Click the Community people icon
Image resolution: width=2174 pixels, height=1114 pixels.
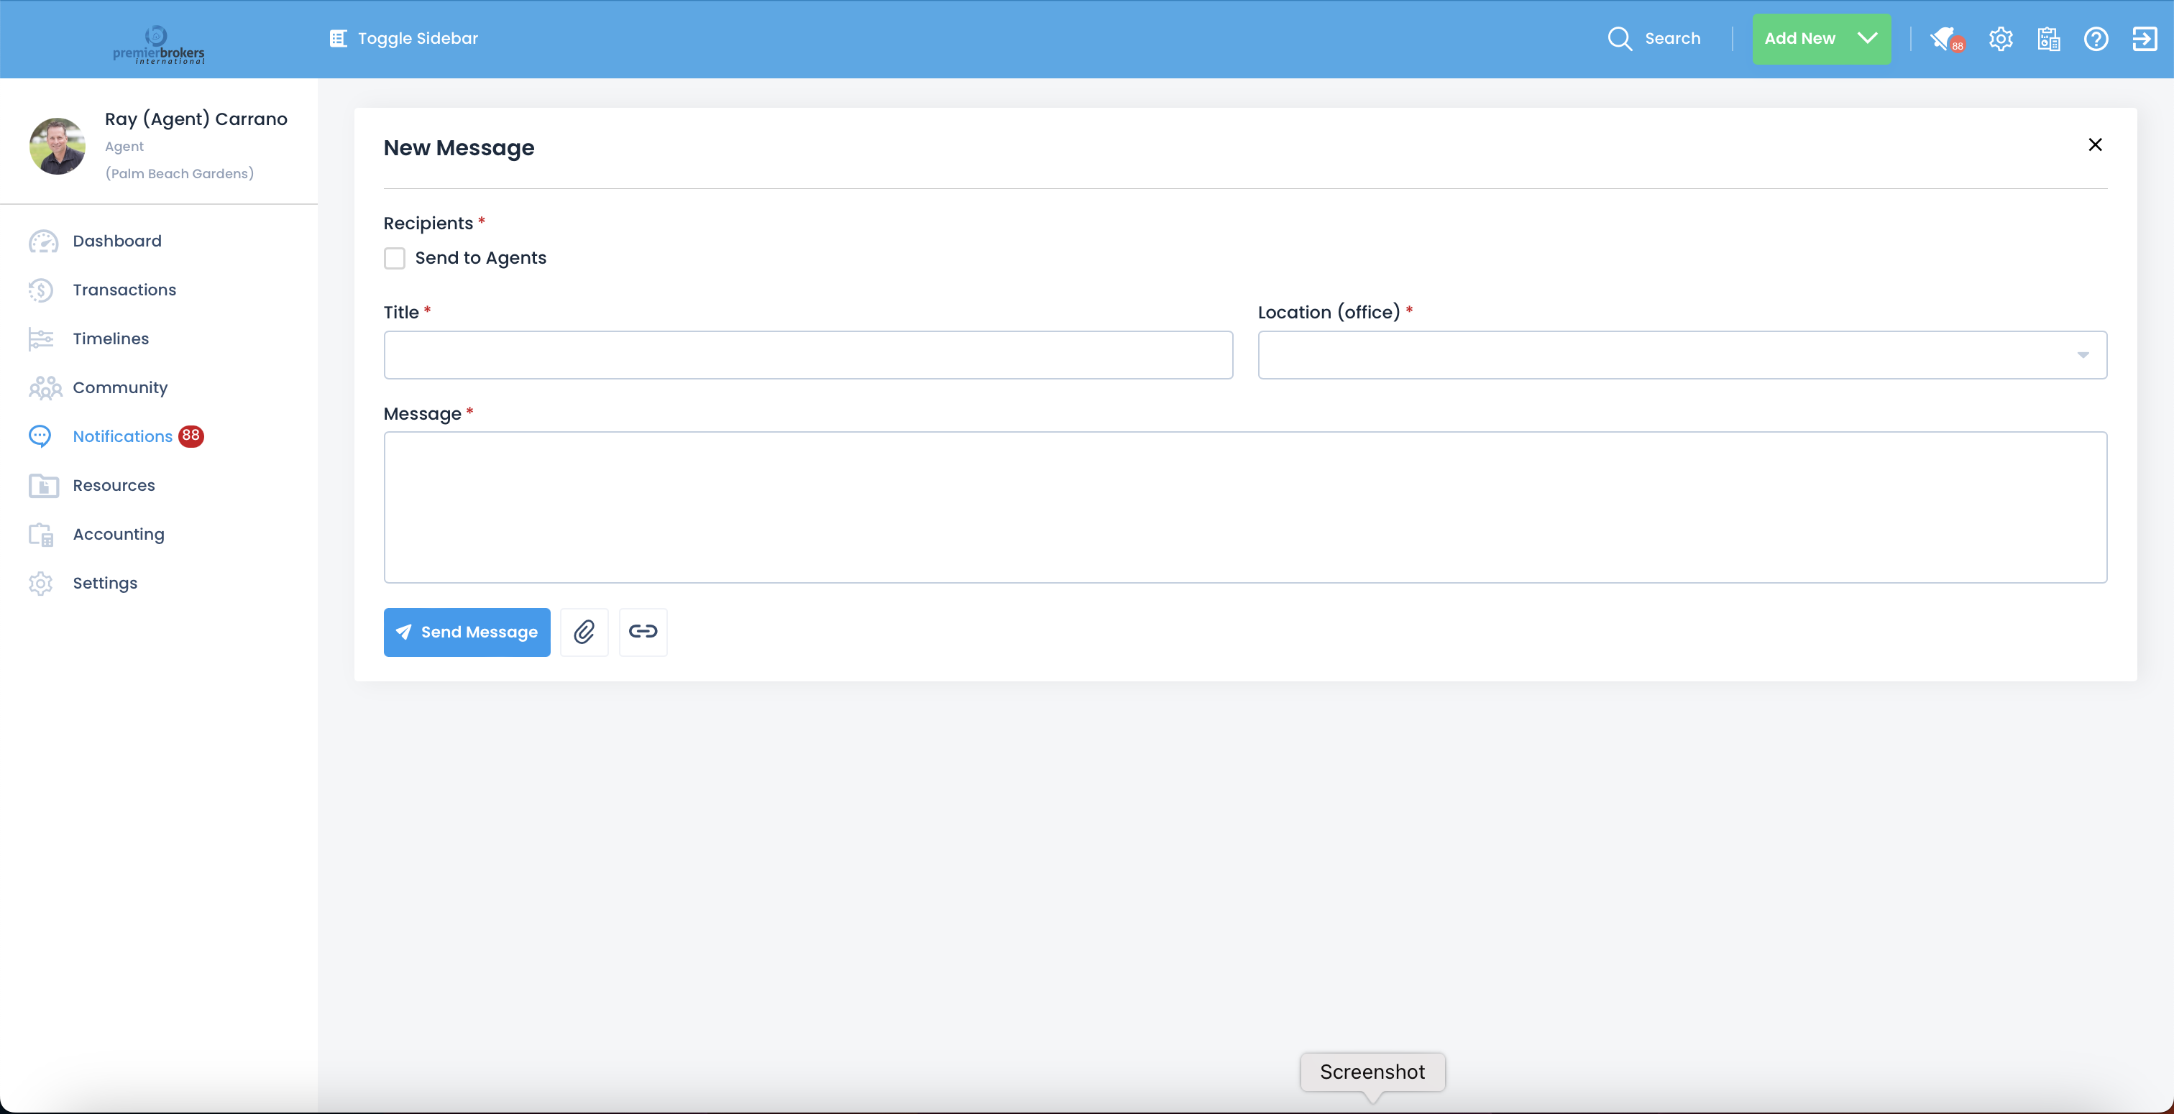tap(45, 388)
